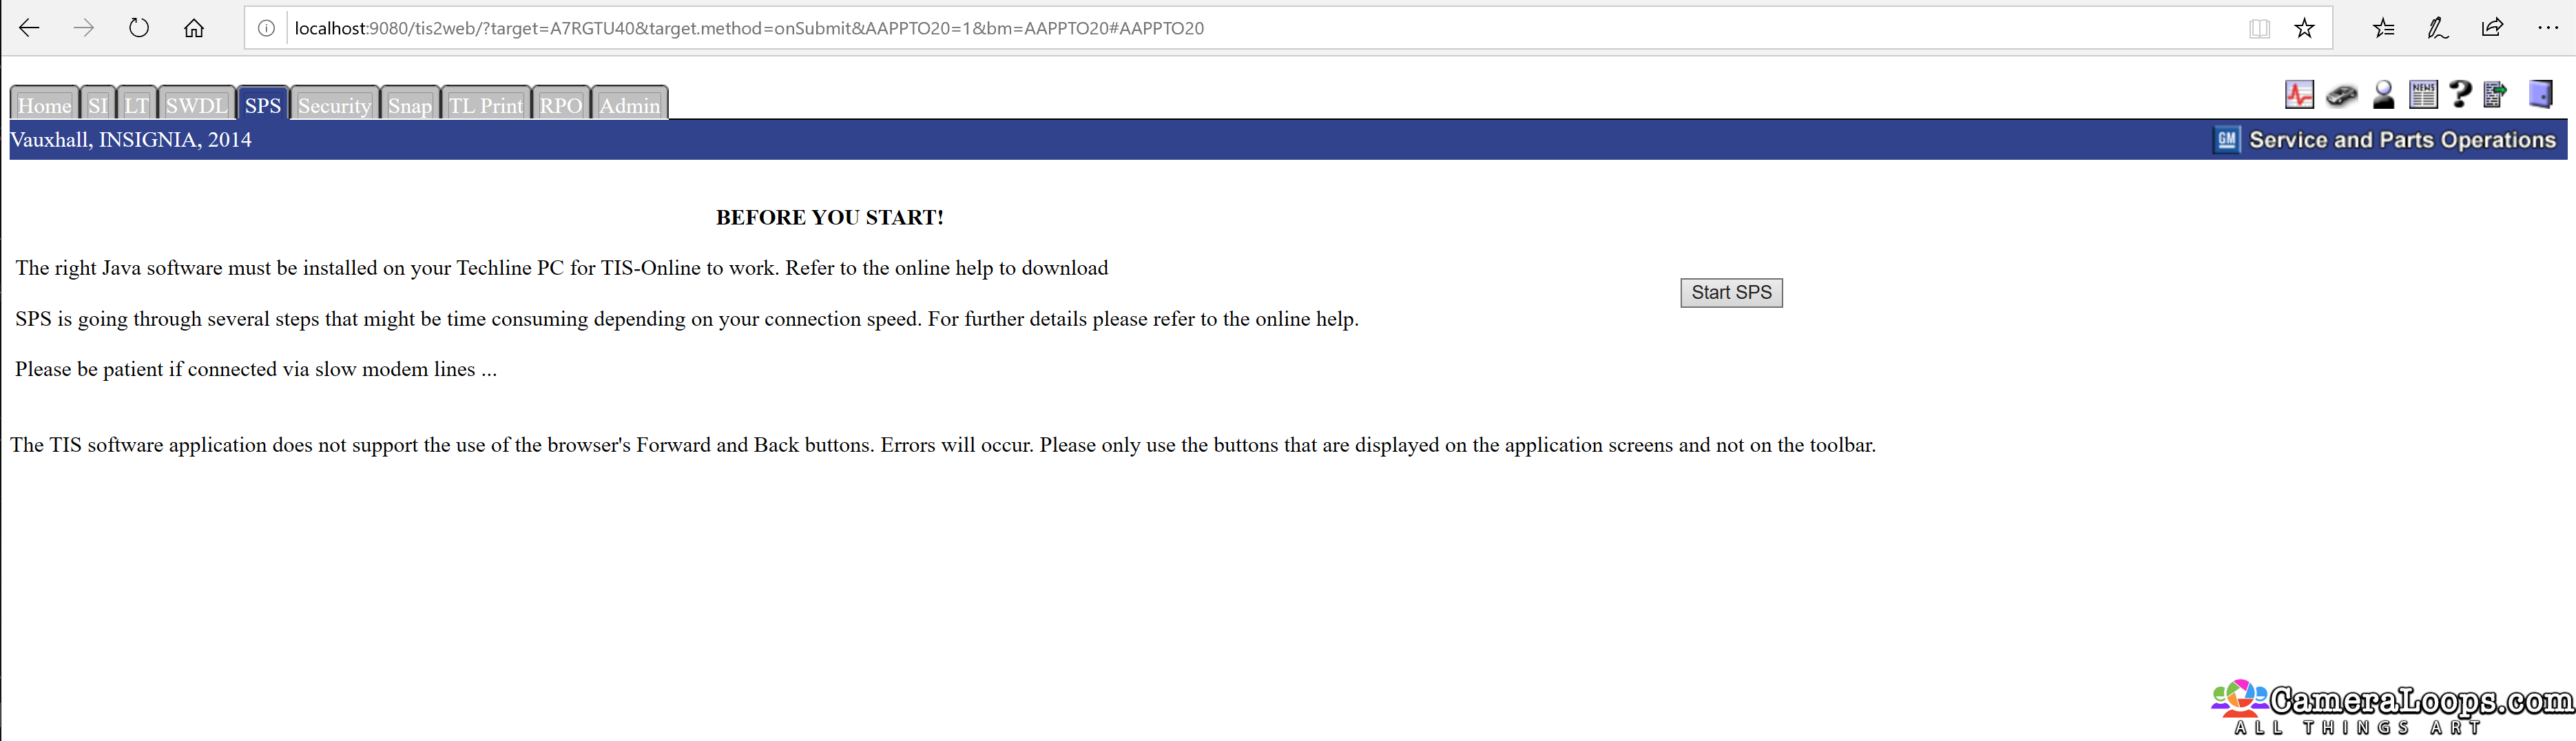Click the question mark help icon
The width and height of the screenshot is (2576, 741).
pos(2460,94)
